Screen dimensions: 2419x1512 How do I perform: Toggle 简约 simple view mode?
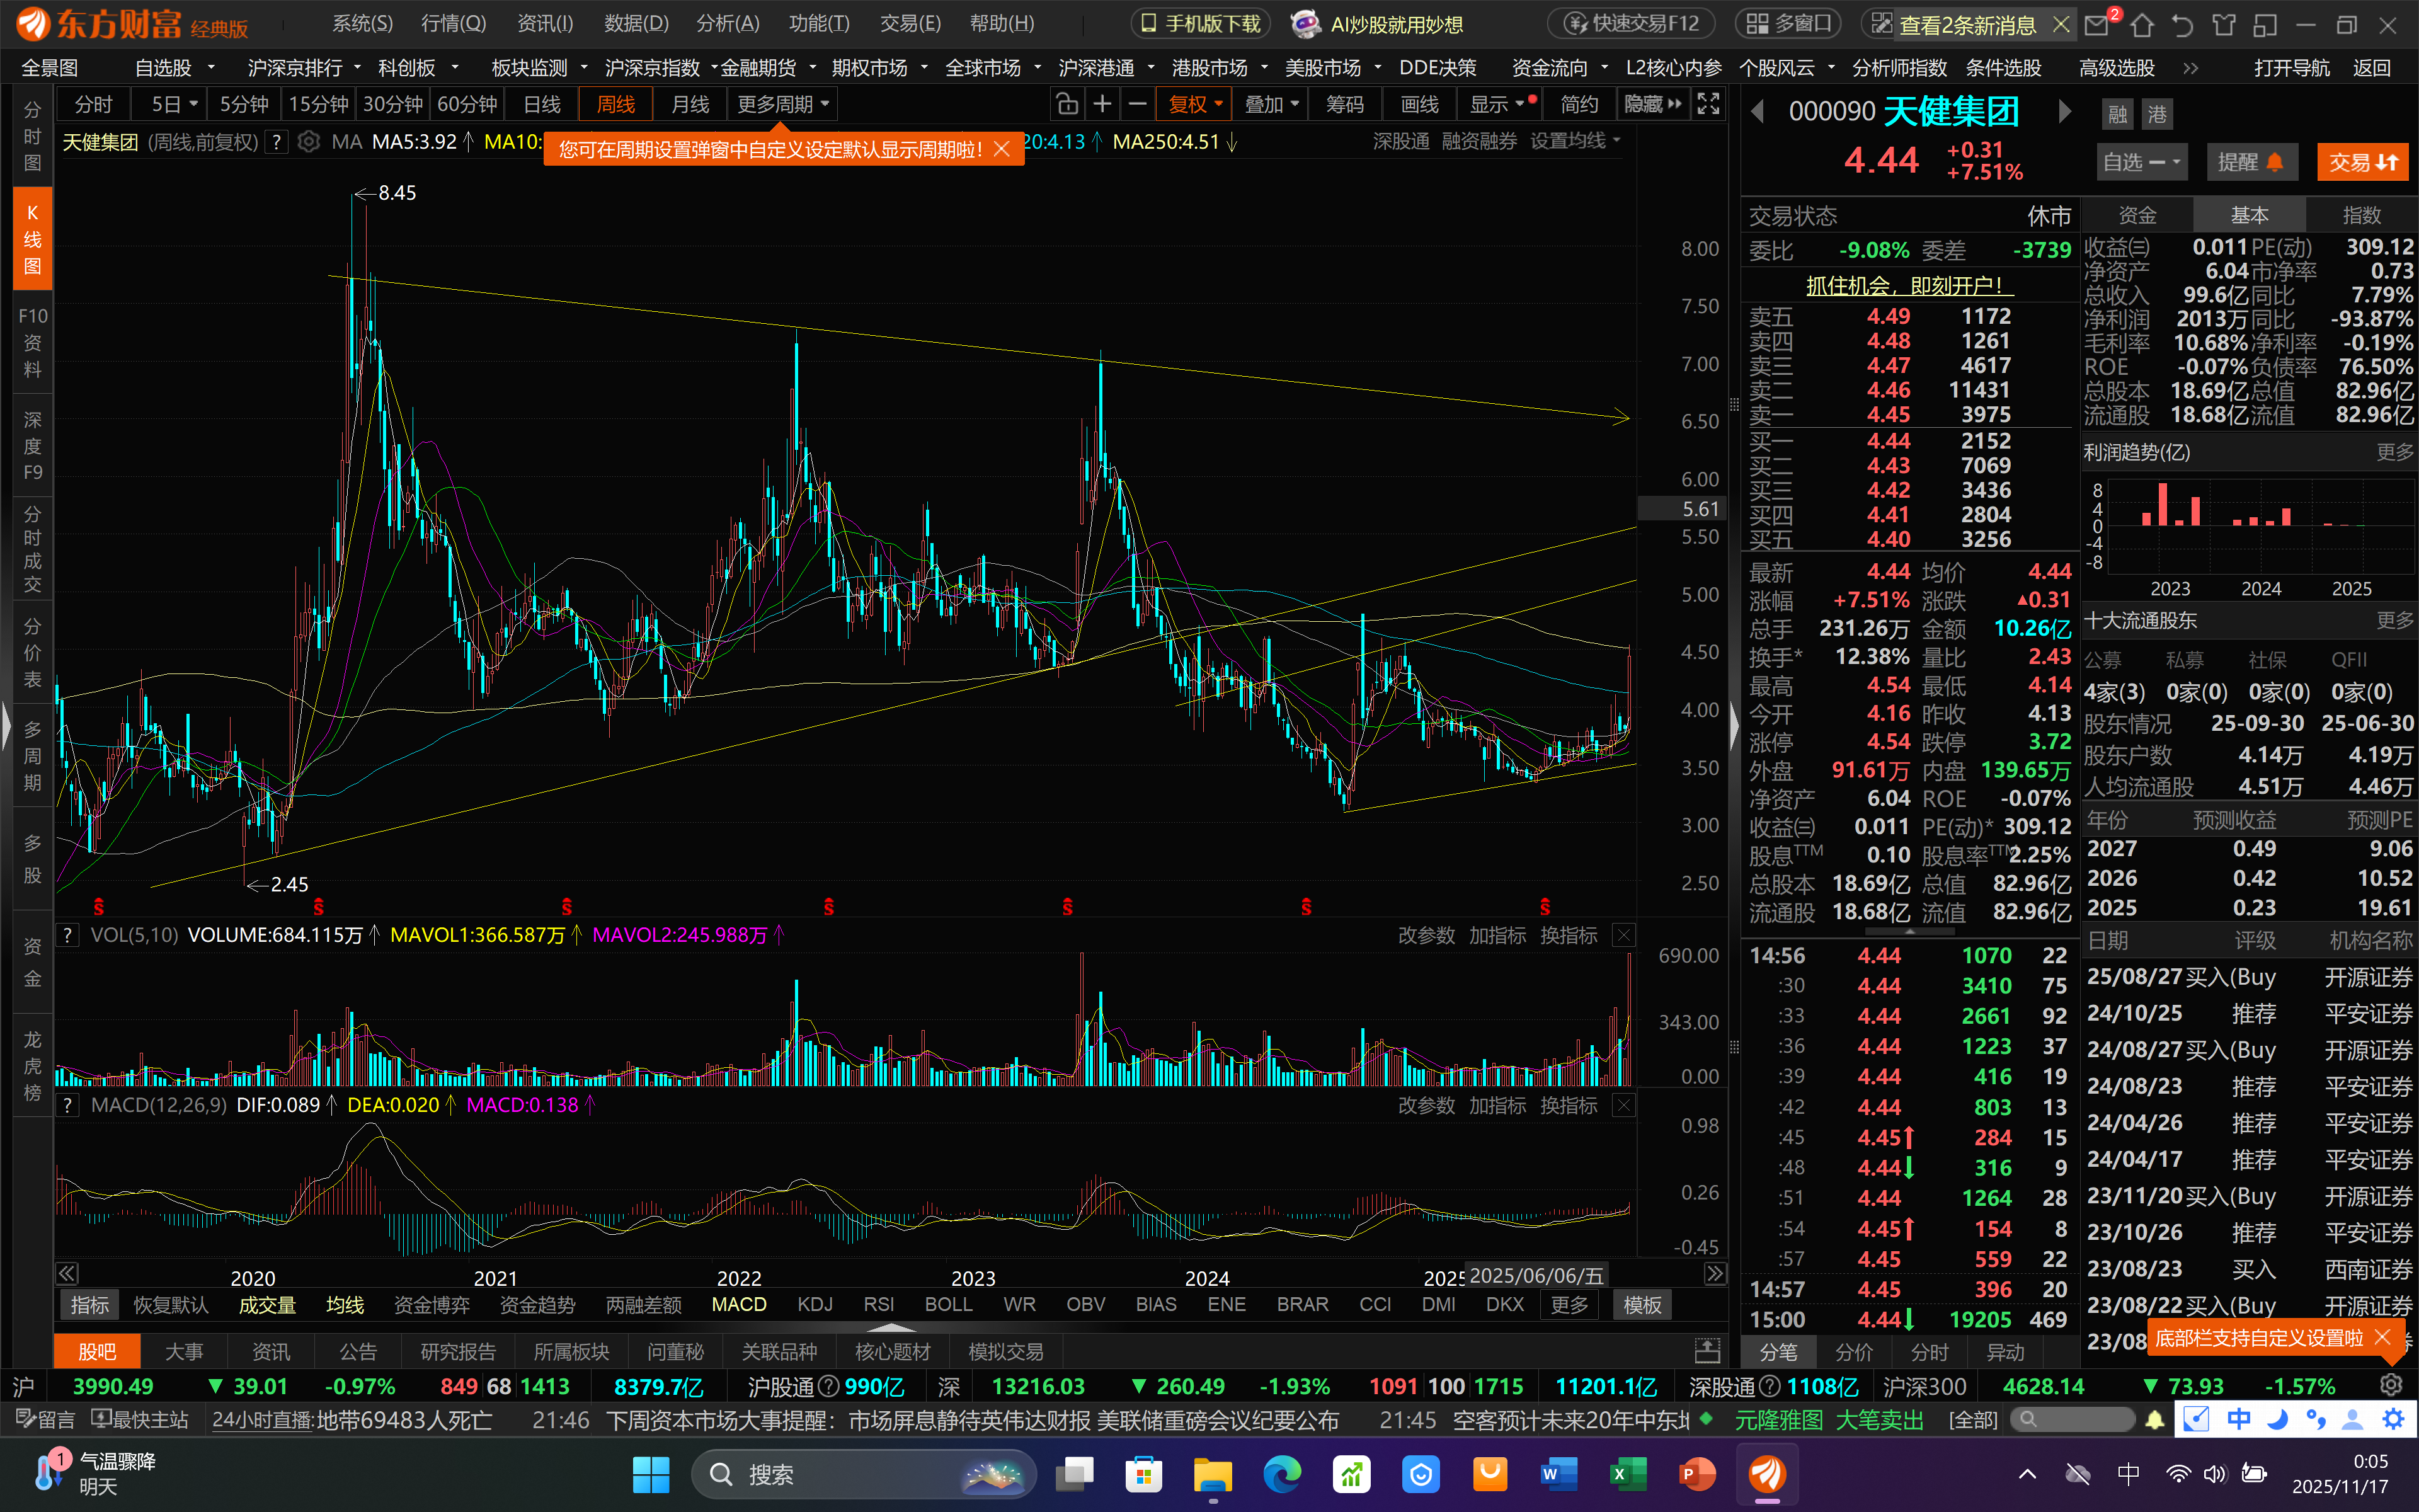click(x=1579, y=104)
